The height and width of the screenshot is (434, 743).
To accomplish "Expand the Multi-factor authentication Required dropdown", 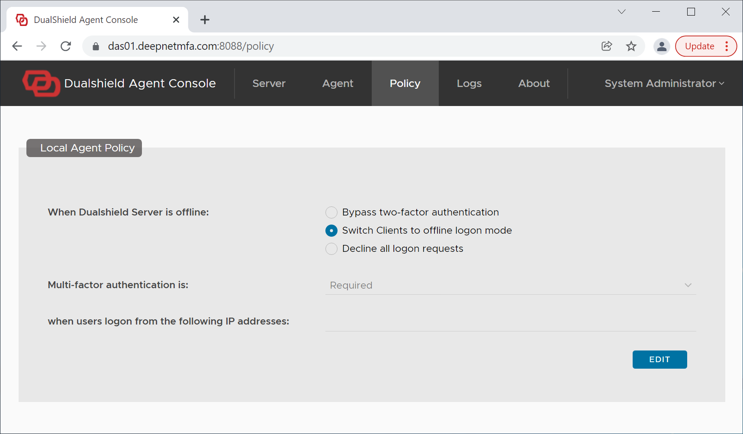I will click(510, 285).
